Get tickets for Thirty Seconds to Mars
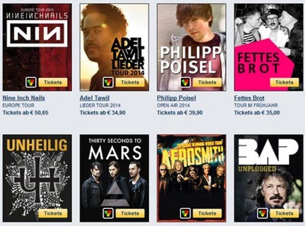Image resolution: width=305 pixels, height=226 pixels. pos(130,213)
